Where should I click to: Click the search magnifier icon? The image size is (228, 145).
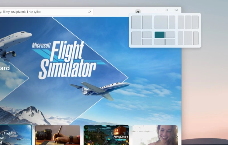pyautogui.click(x=89, y=12)
